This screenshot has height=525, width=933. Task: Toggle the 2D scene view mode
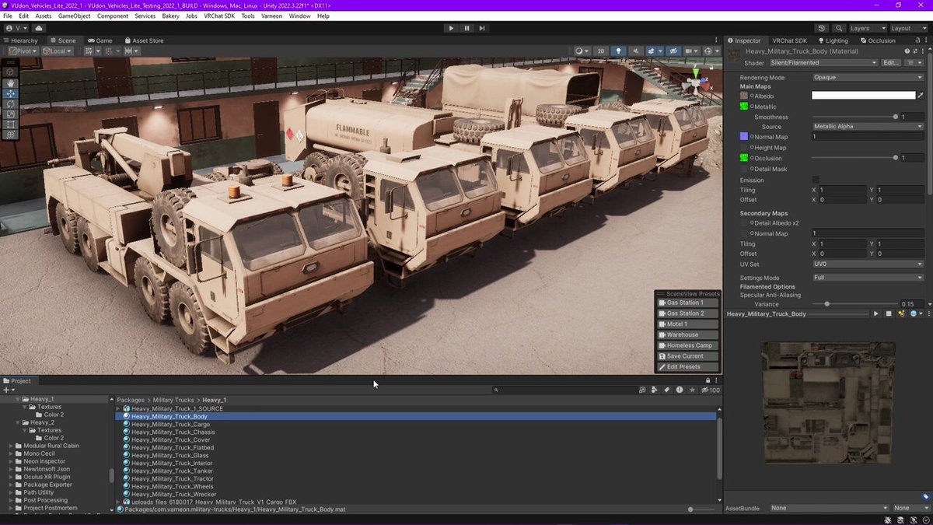coord(600,51)
